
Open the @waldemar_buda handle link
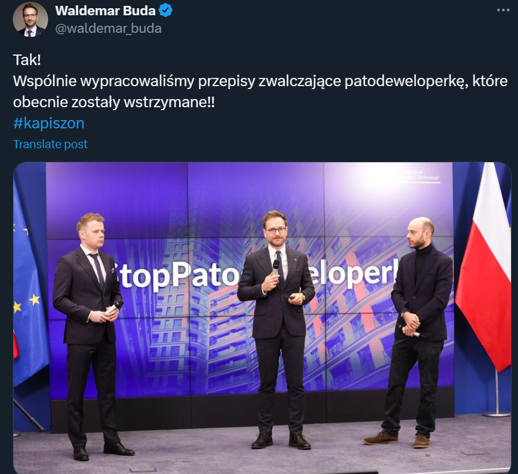click(109, 28)
